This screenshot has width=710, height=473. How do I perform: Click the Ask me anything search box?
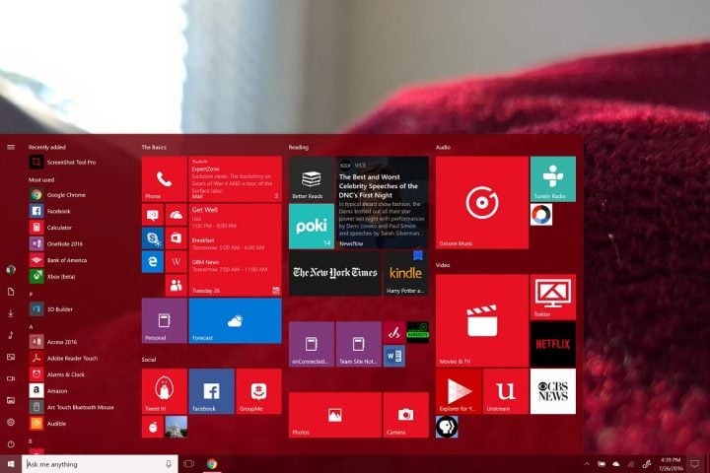coord(100,464)
